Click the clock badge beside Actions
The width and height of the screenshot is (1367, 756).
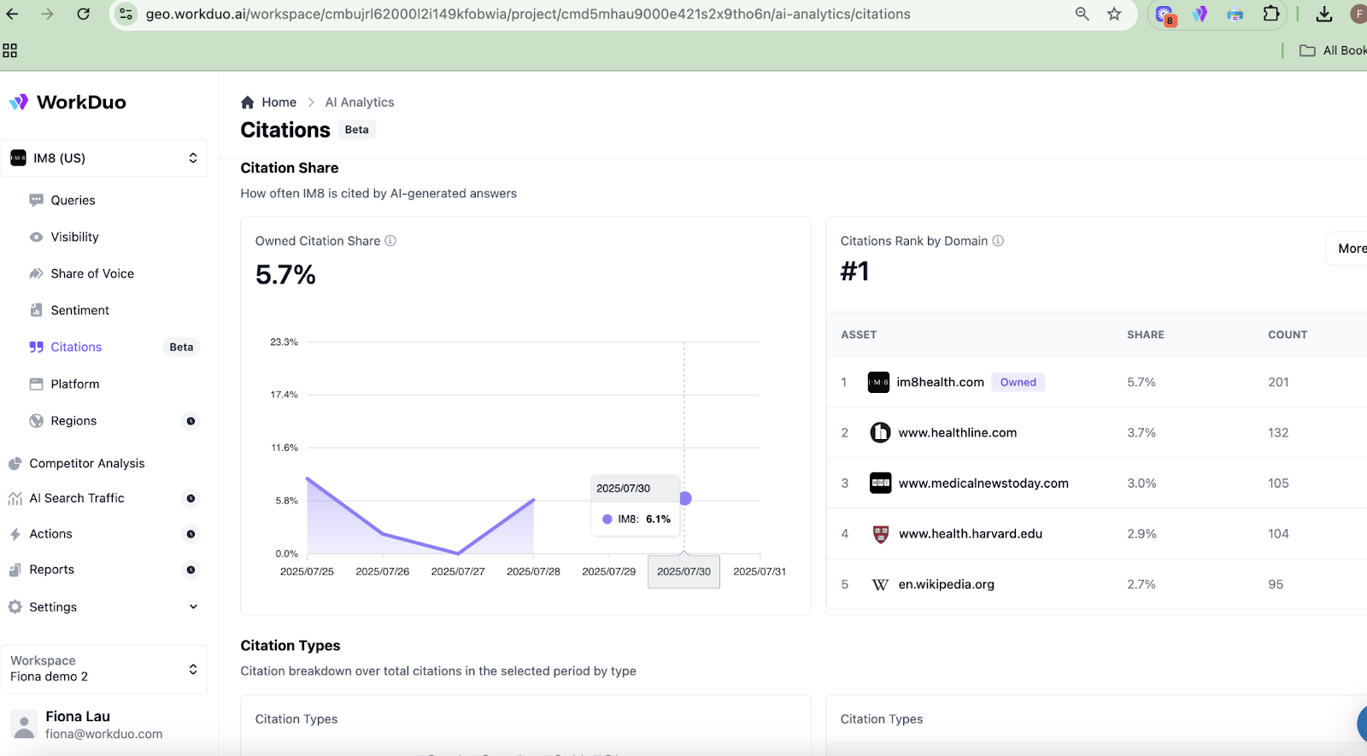[x=191, y=534]
